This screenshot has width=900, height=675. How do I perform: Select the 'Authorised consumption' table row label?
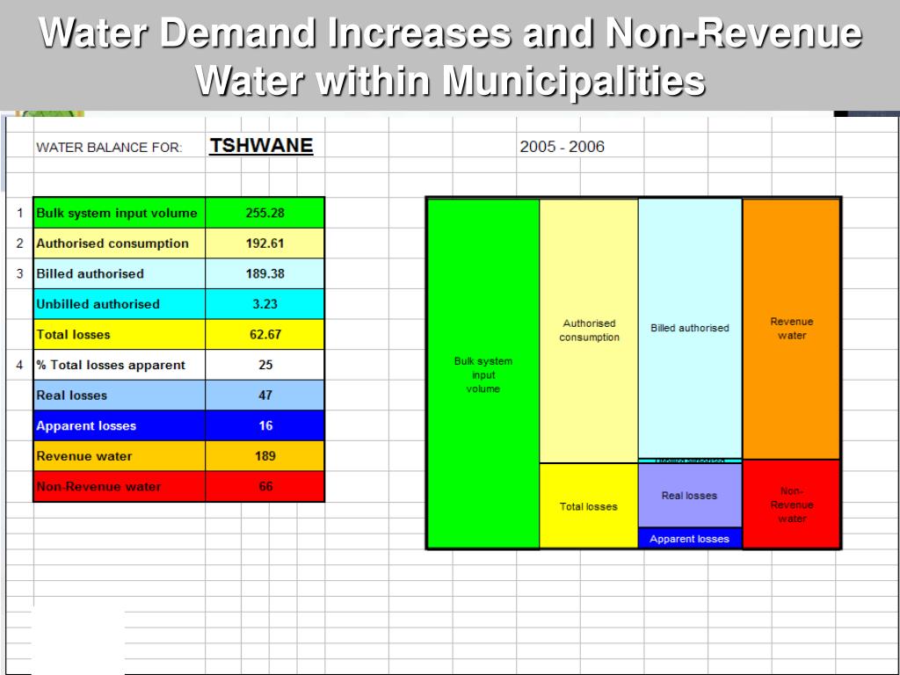pyautogui.click(x=120, y=243)
